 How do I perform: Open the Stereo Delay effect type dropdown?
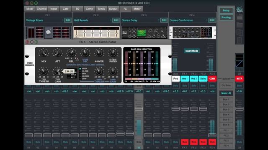pos(141,20)
